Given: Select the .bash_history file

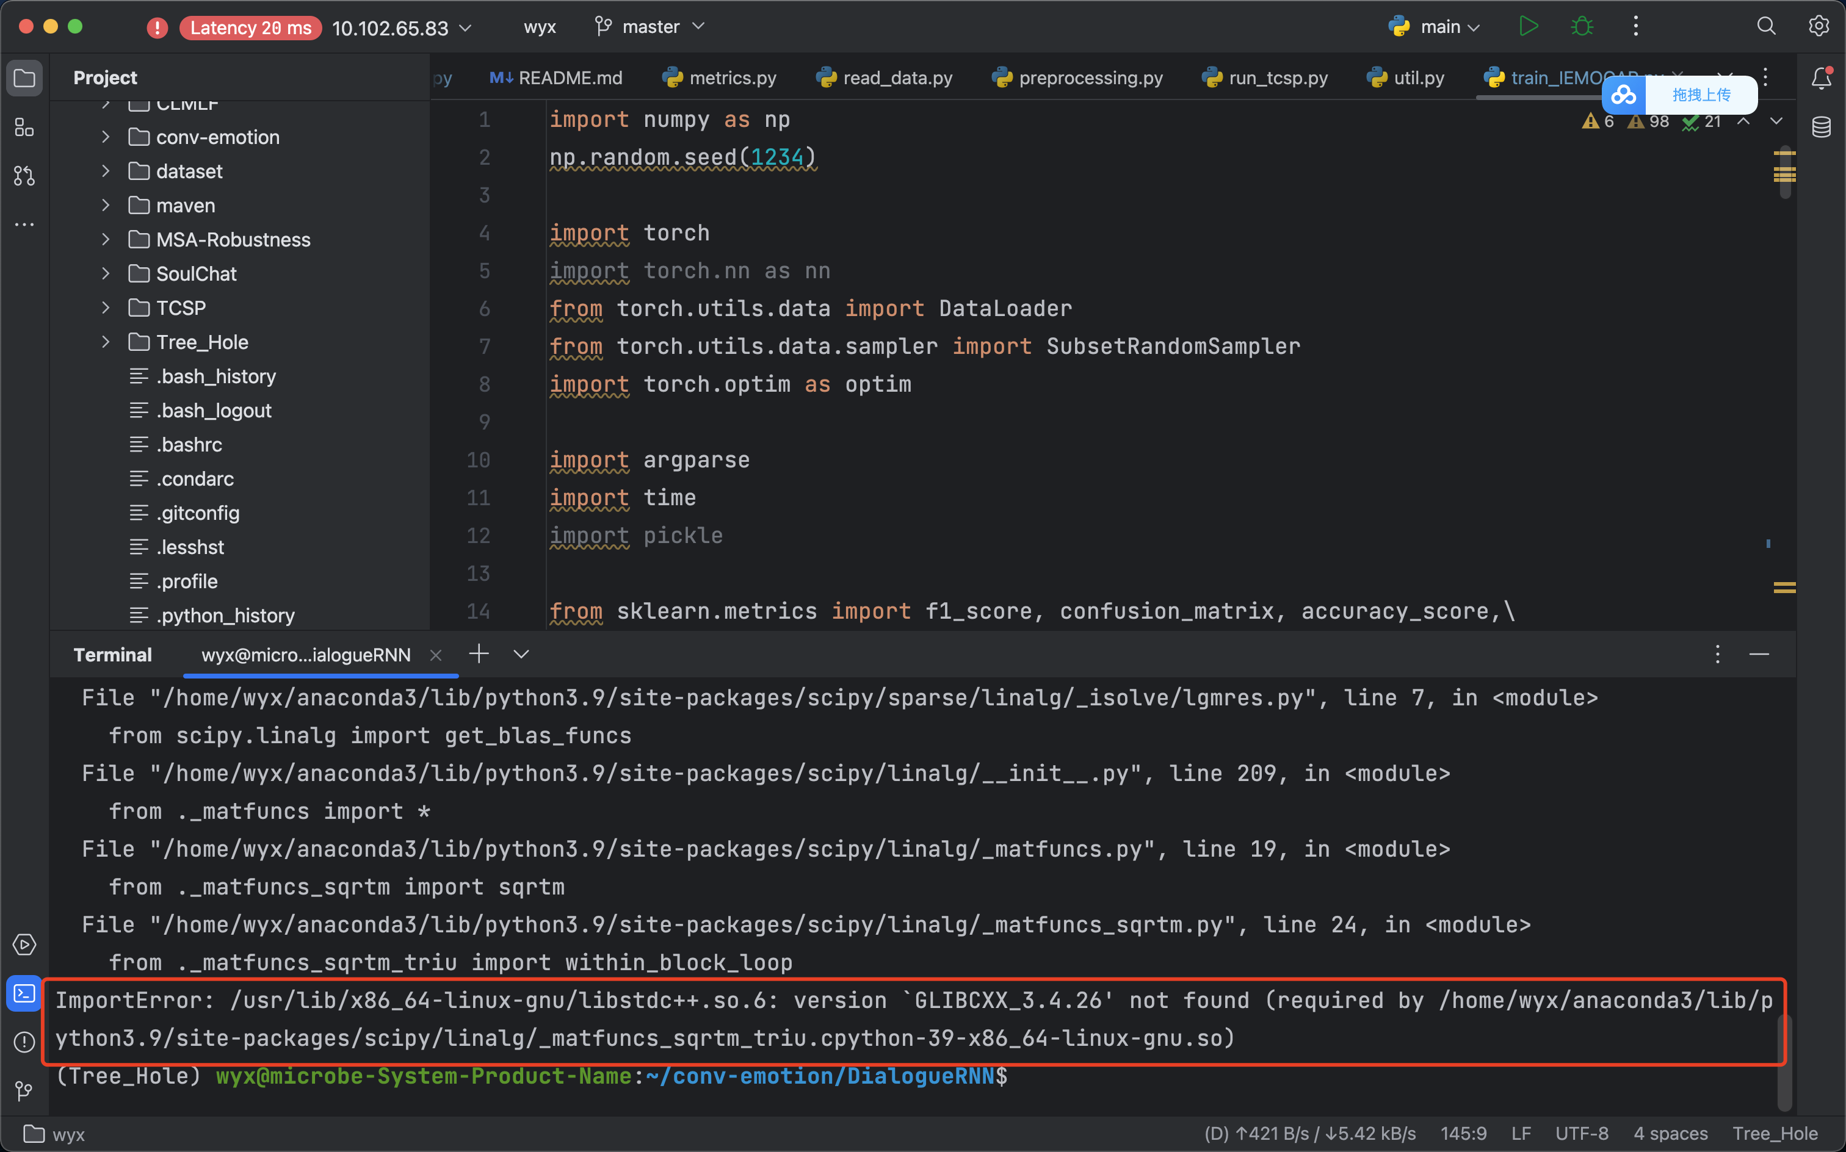Looking at the screenshot, I should click(215, 376).
